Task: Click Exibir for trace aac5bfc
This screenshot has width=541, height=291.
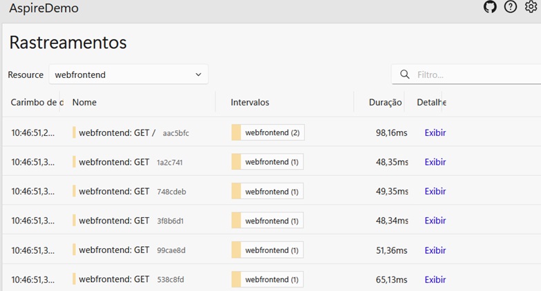Action: pyautogui.click(x=435, y=132)
